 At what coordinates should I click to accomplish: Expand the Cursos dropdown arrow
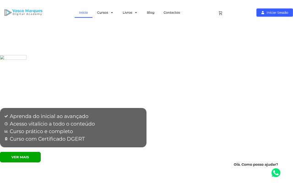(x=112, y=13)
